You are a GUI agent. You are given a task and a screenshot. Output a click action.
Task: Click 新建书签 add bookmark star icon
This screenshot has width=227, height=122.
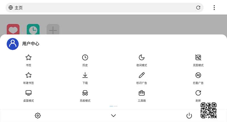point(29,75)
